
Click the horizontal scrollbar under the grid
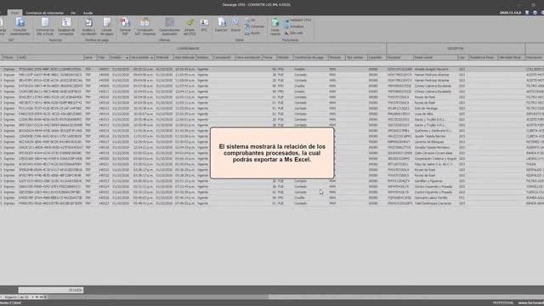[158, 297]
